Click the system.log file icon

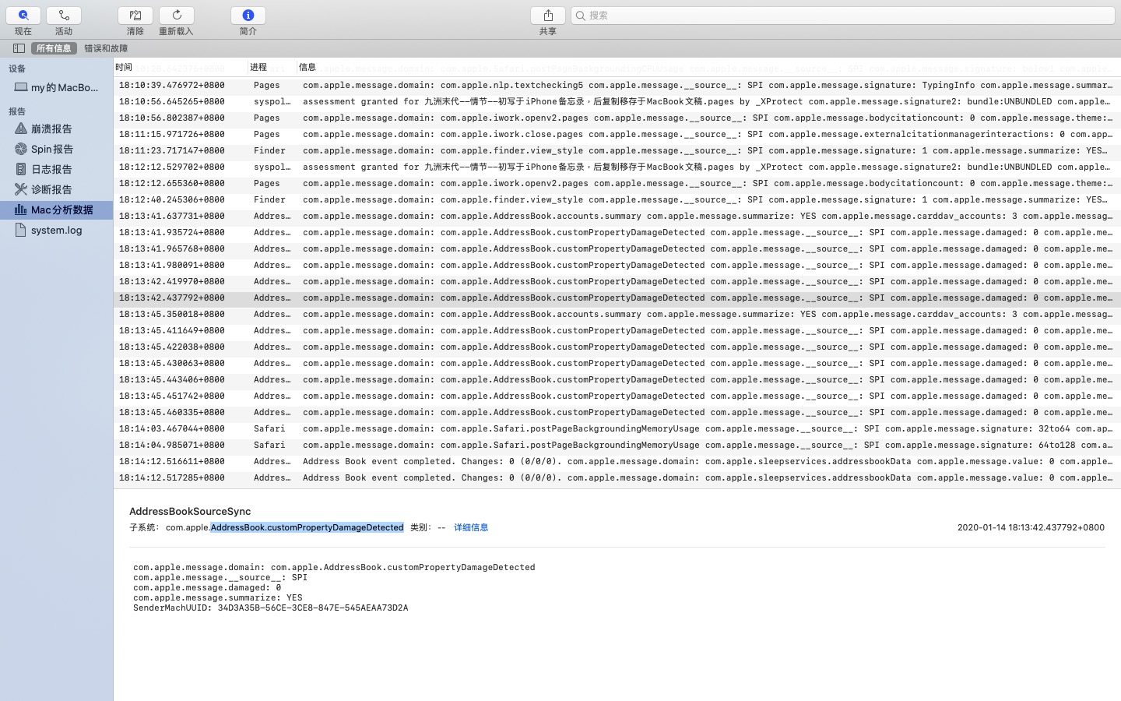click(21, 230)
